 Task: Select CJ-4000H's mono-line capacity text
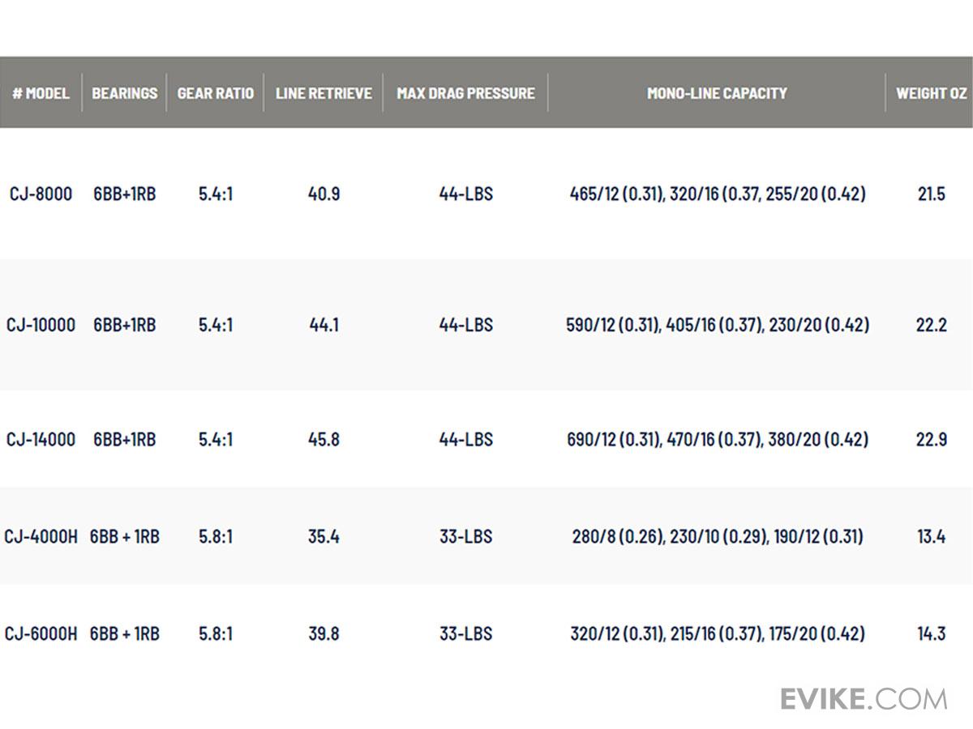coord(717,536)
